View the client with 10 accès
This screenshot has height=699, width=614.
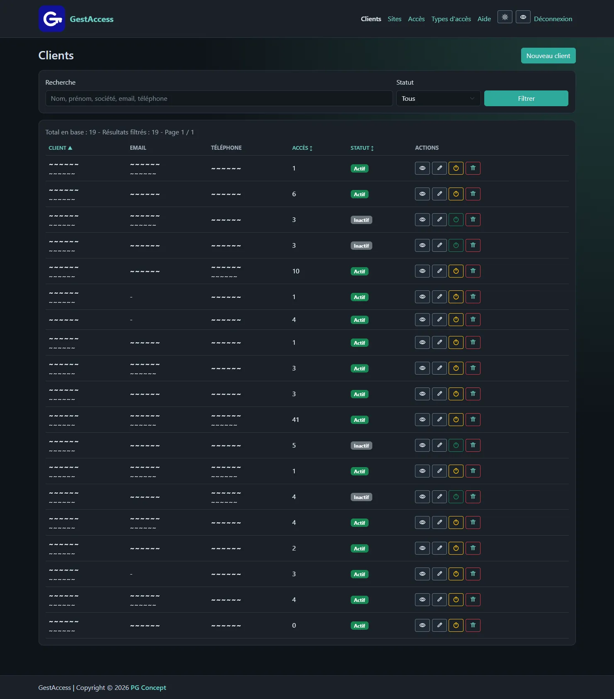pyautogui.click(x=422, y=271)
